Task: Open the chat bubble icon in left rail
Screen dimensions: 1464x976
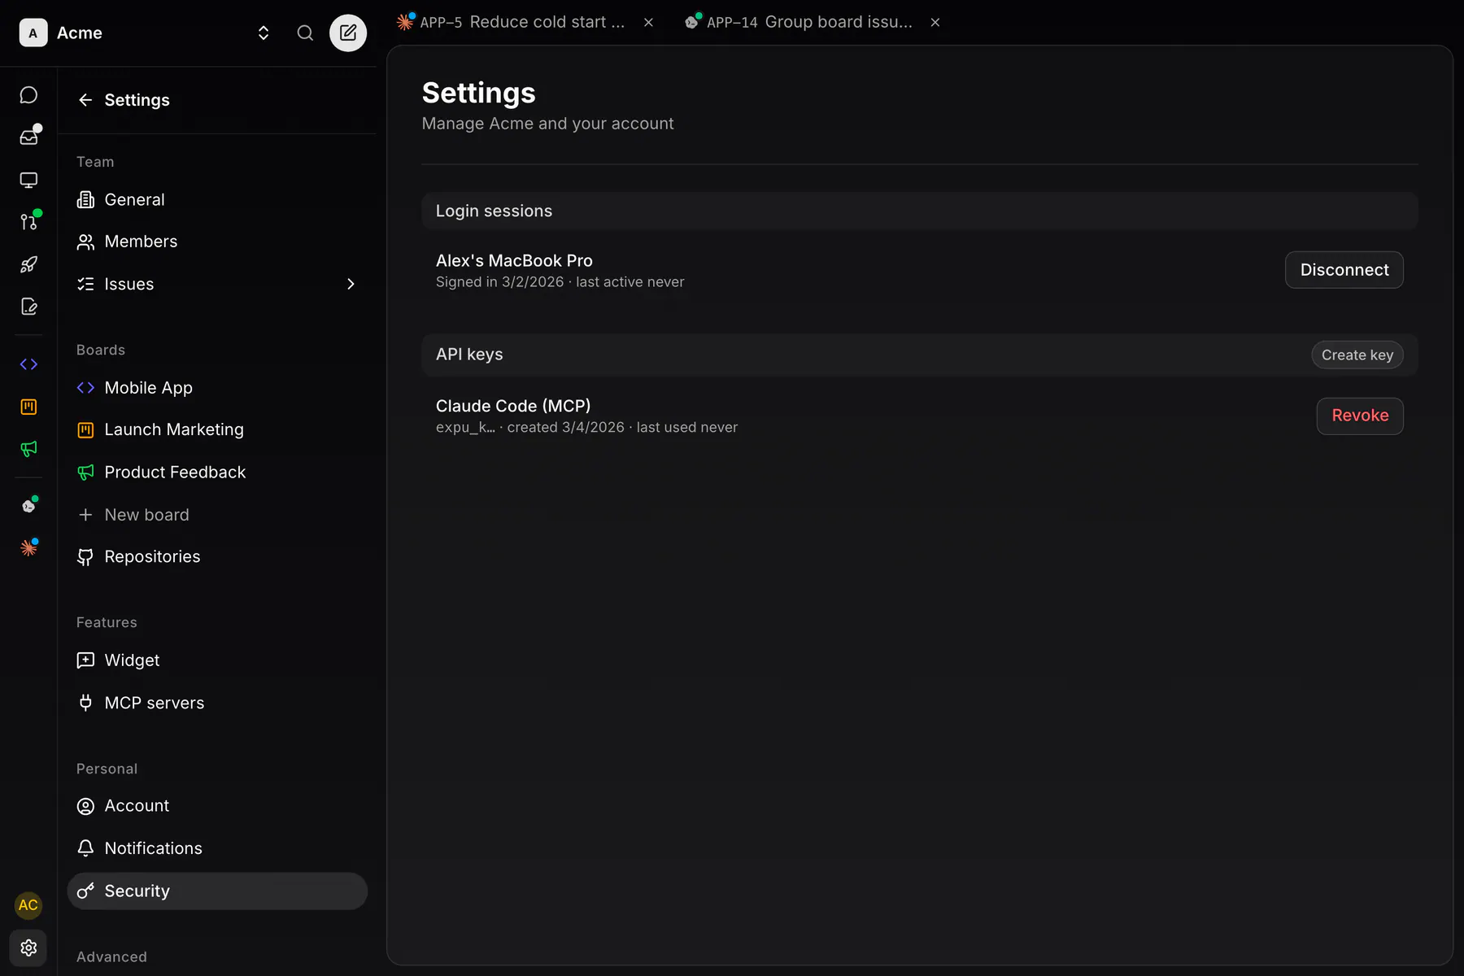Action: [x=28, y=95]
